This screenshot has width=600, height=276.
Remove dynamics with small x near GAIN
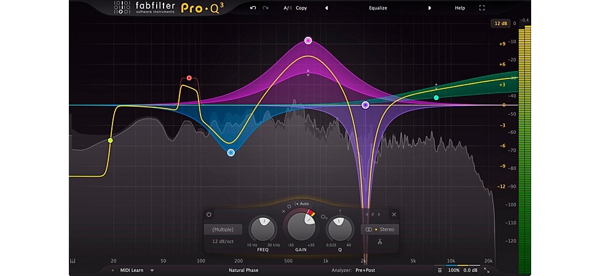[x=283, y=211]
